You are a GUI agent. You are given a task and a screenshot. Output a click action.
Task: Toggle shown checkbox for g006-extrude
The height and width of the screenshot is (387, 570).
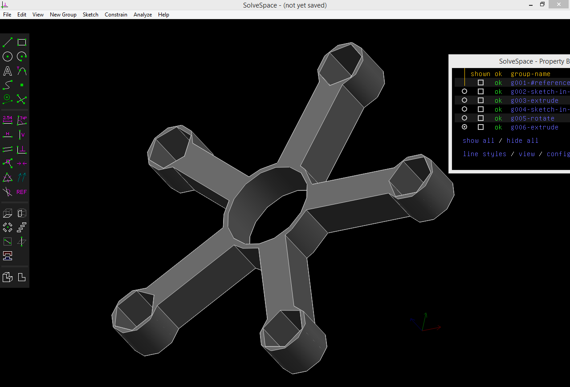pyautogui.click(x=480, y=127)
